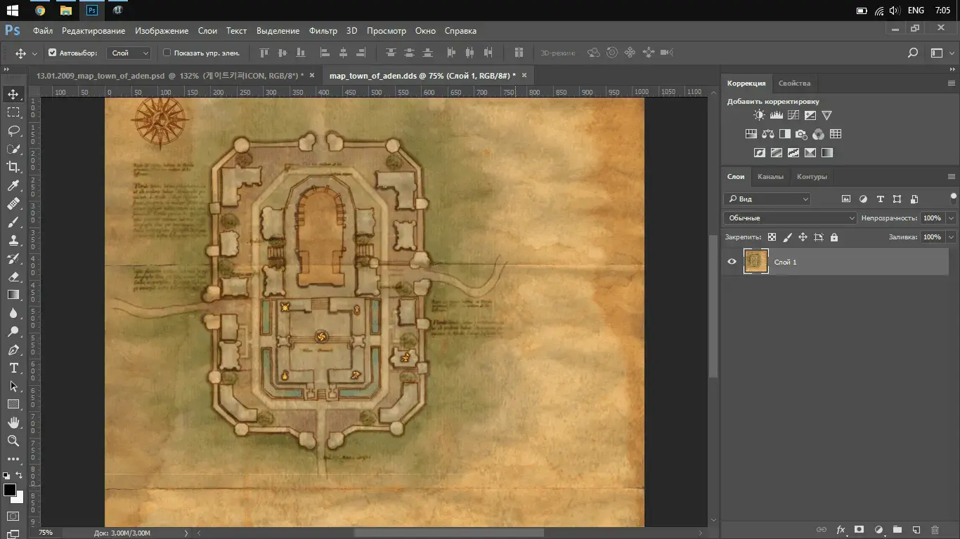Select the Rectangular Marquee tool
The image size is (960, 539).
click(x=13, y=112)
